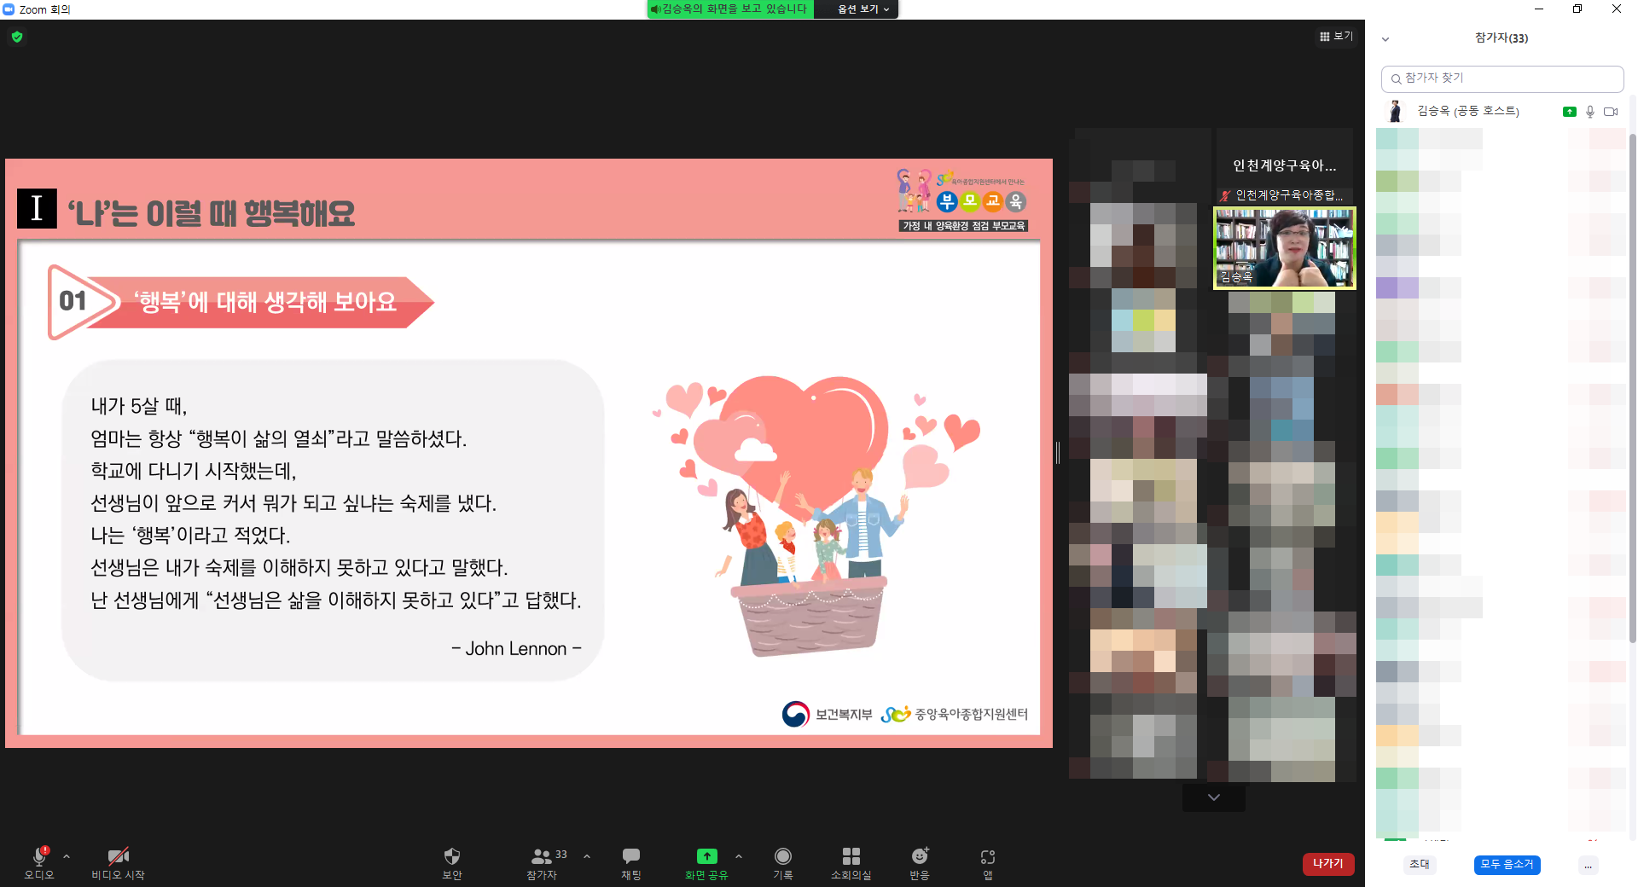The width and height of the screenshot is (1638, 887).
Task: Click the 모두 음소거 button
Action: coord(1507,865)
